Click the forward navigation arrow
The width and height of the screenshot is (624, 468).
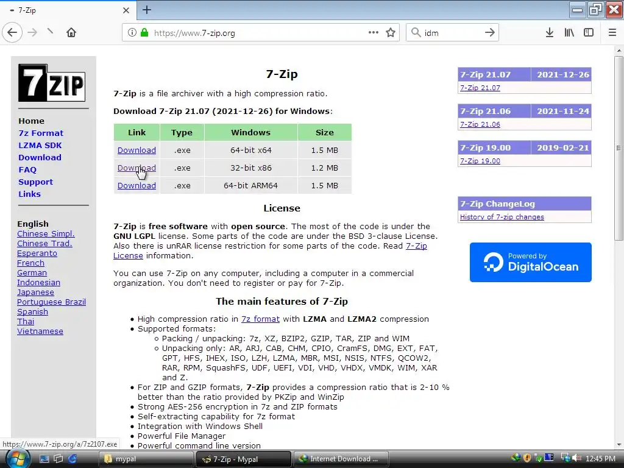pos(32,33)
